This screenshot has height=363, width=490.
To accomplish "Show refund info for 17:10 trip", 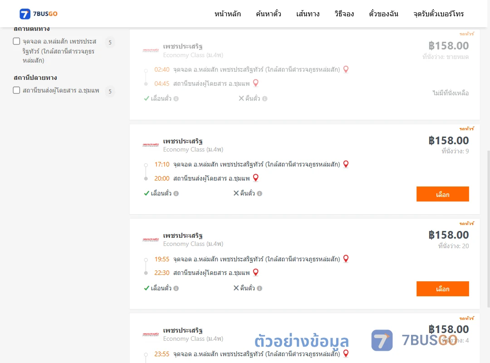I will (x=260, y=194).
